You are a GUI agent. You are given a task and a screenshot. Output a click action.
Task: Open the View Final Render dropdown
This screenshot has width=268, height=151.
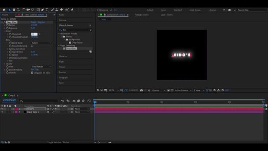pos(41,67)
